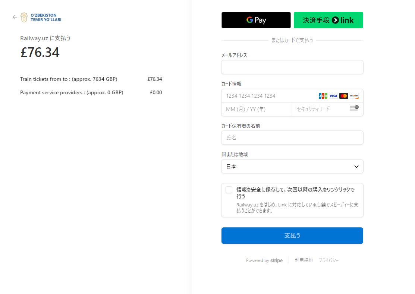Click the 'Payment service providers' line item
This screenshot has width=415, height=294.
pyautogui.click(x=72, y=92)
